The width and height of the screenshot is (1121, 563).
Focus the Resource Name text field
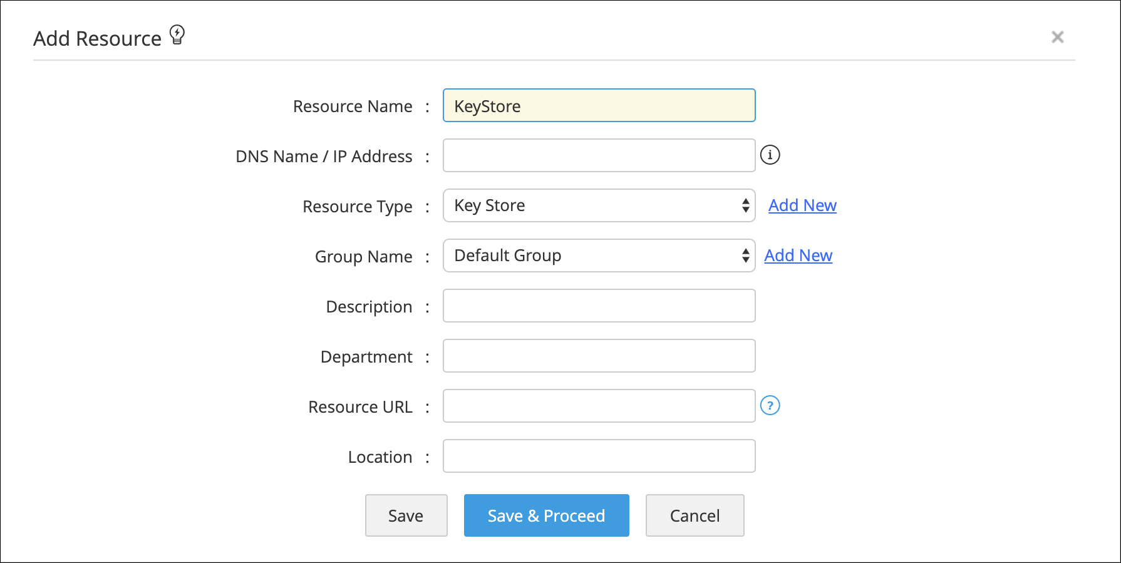pos(599,105)
